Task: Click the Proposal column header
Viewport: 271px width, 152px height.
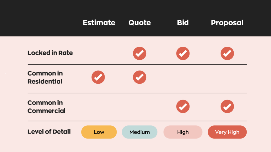Action: click(x=227, y=23)
